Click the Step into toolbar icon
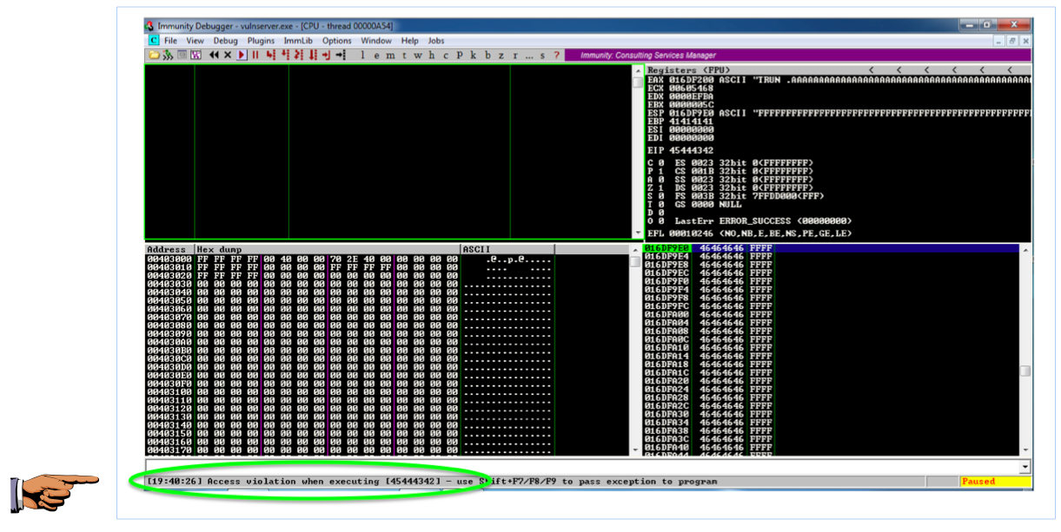Image resolution: width=1061 pixels, height=532 pixels. click(270, 55)
